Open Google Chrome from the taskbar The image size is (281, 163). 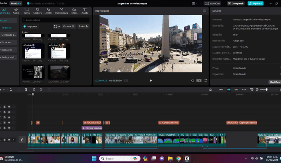(179, 158)
